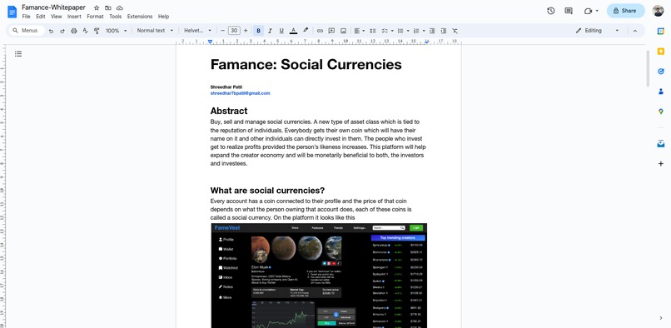Click the Add comment icon
671x328 pixels.
(x=331, y=31)
